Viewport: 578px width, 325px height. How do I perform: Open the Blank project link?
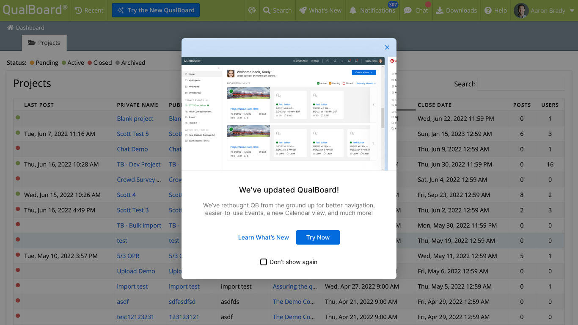(x=135, y=119)
